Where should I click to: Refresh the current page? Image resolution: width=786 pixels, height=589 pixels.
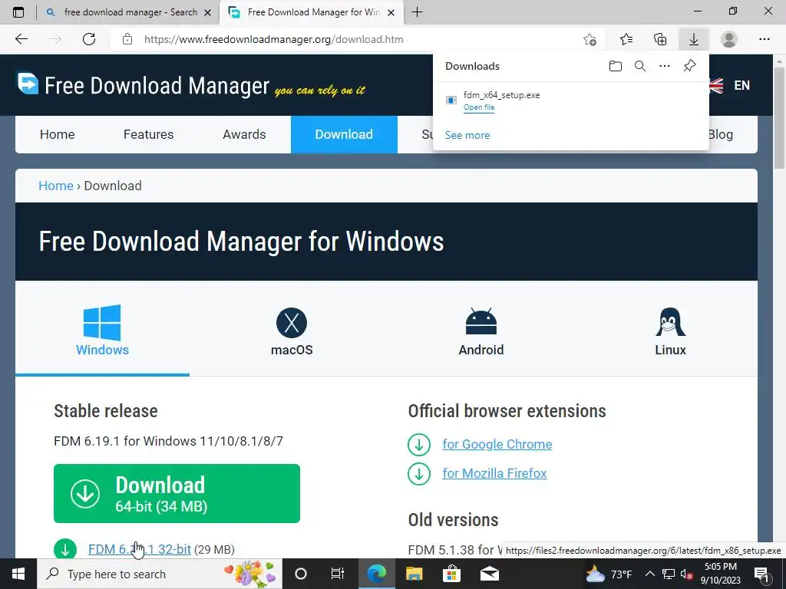pyautogui.click(x=89, y=39)
